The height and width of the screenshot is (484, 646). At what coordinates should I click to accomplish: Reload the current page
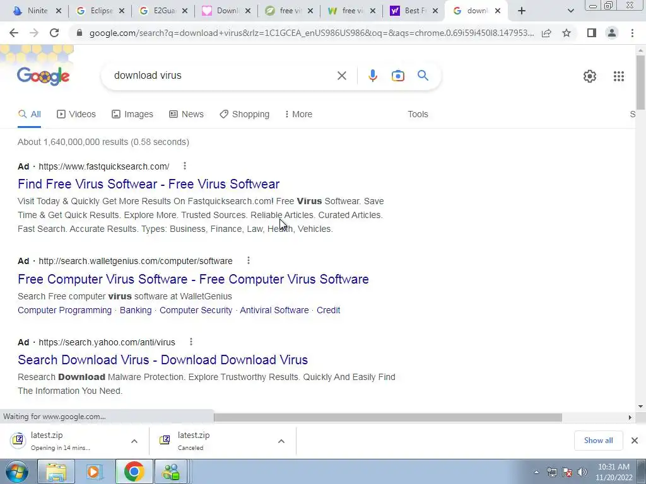pos(54,33)
